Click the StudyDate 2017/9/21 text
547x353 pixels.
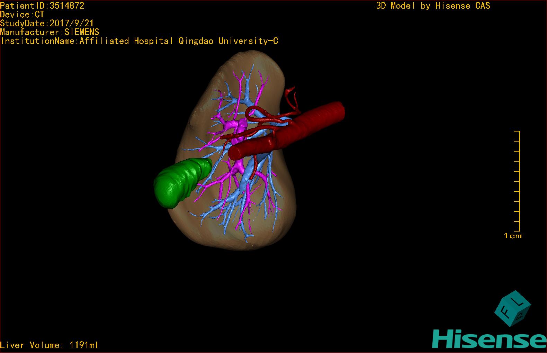47,23
